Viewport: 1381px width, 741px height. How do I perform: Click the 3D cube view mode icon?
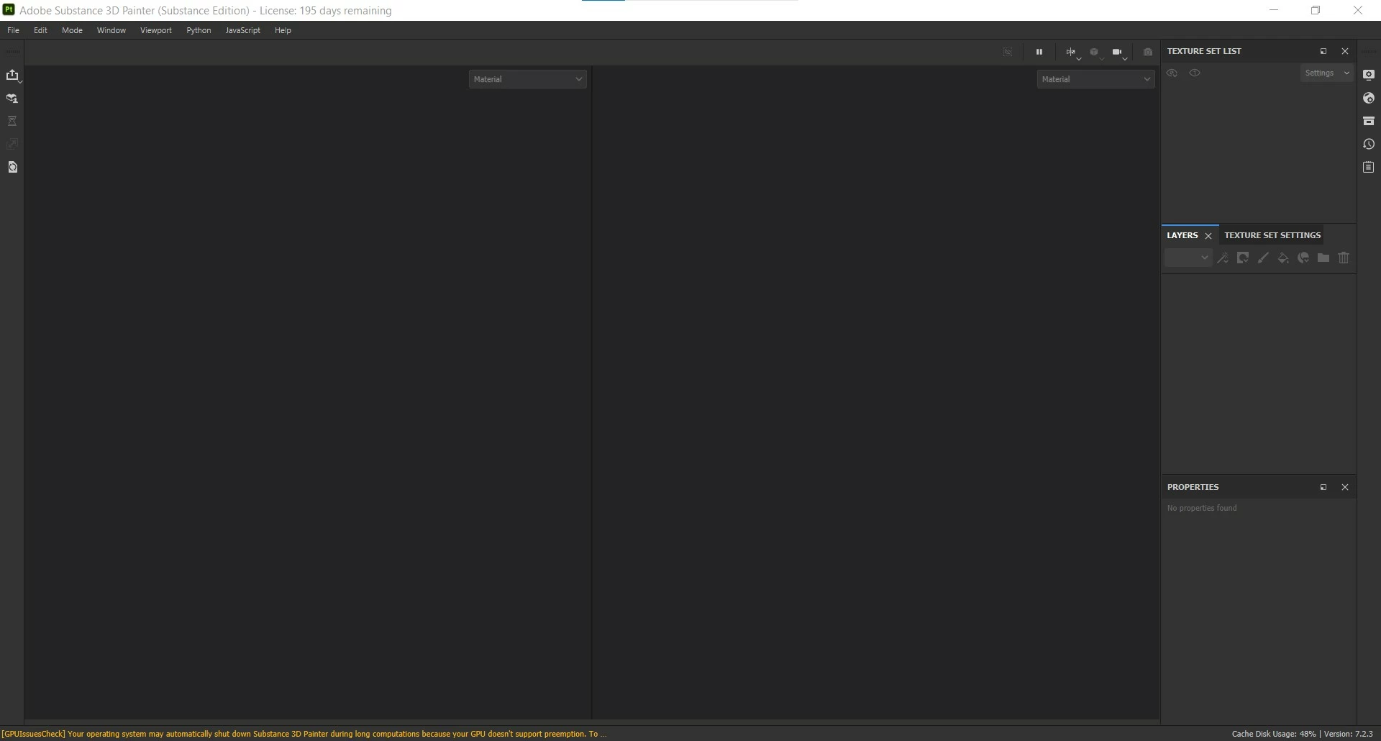(1093, 52)
